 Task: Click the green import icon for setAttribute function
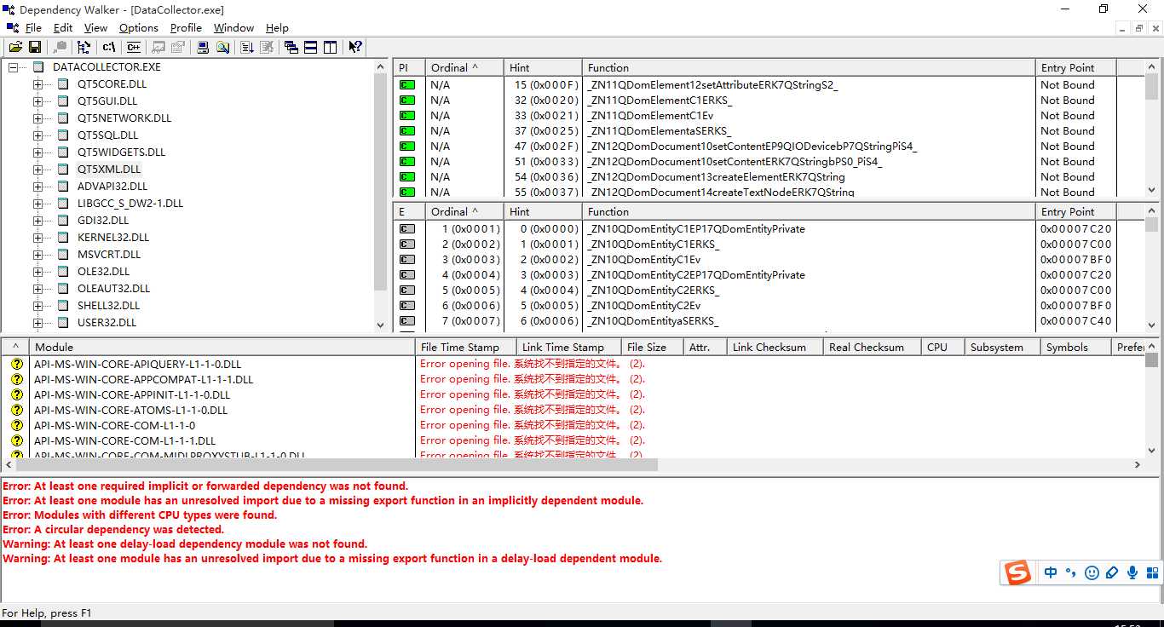pos(407,85)
